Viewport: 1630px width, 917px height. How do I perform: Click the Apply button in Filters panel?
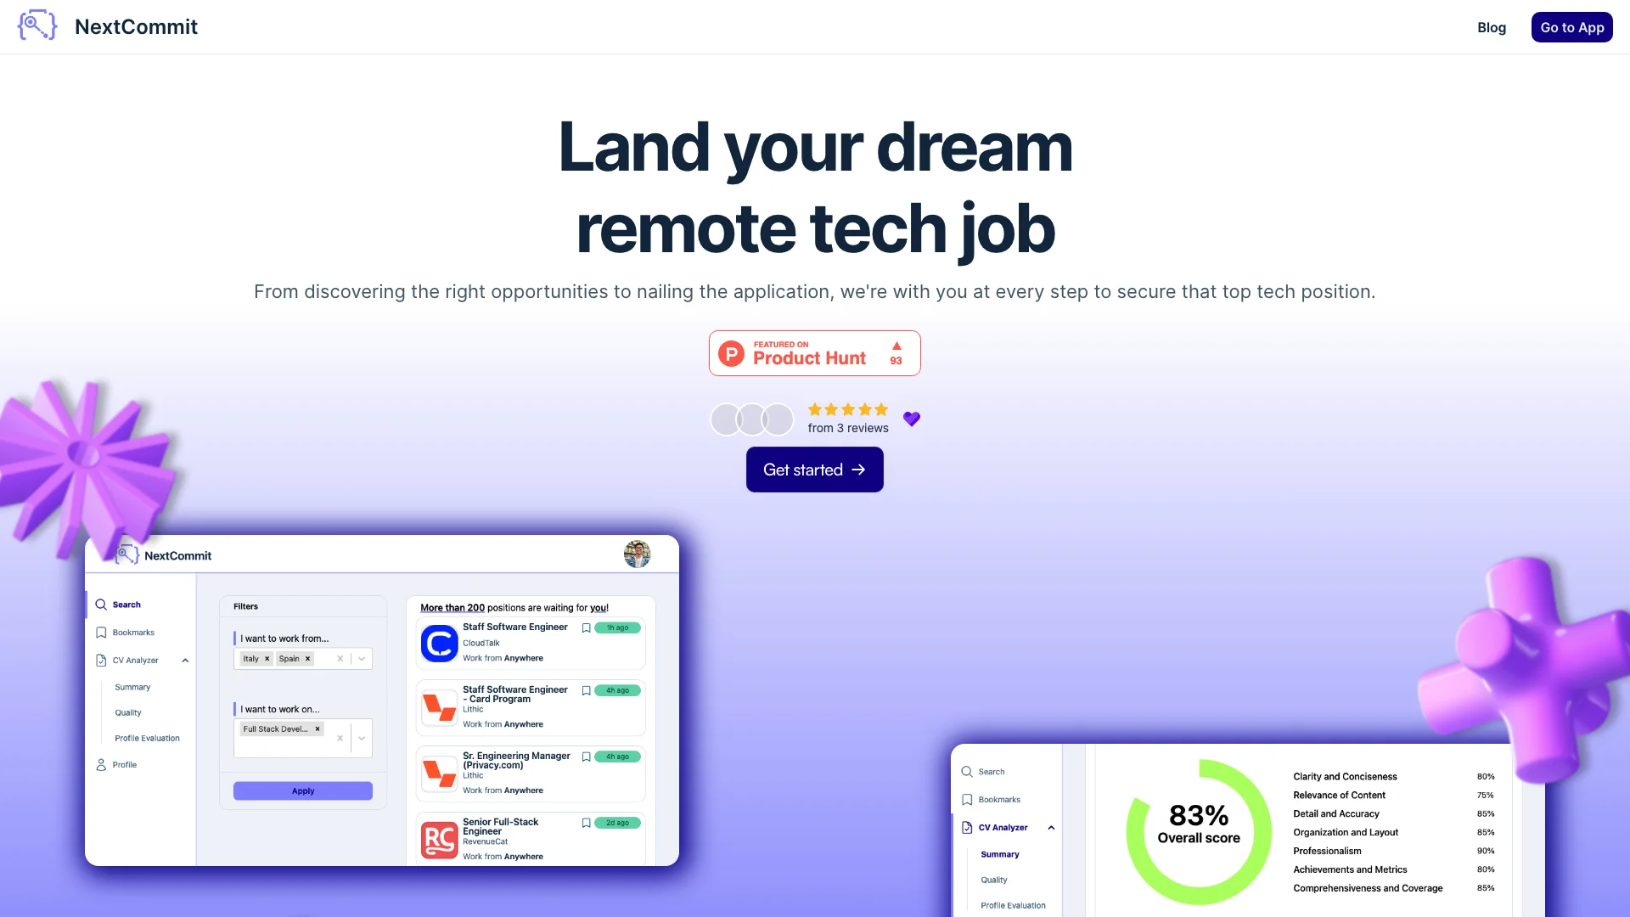point(302,790)
